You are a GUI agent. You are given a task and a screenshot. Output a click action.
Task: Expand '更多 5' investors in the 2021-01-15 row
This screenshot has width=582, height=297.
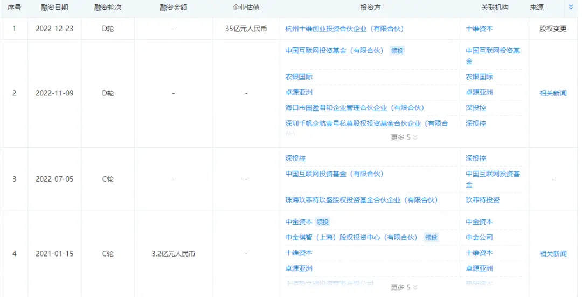point(404,287)
